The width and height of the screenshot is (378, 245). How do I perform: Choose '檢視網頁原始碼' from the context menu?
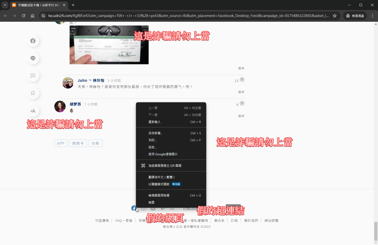pyautogui.click(x=159, y=195)
